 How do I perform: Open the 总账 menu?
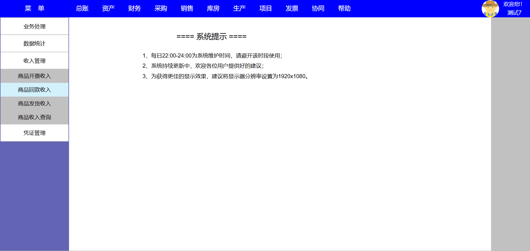pyautogui.click(x=82, y=9)
